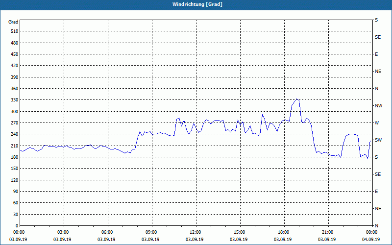Image resolution: width=392 pixels, height=245 pixels.
Task: Click the y-axis value "300"
Action: [15, 111]
